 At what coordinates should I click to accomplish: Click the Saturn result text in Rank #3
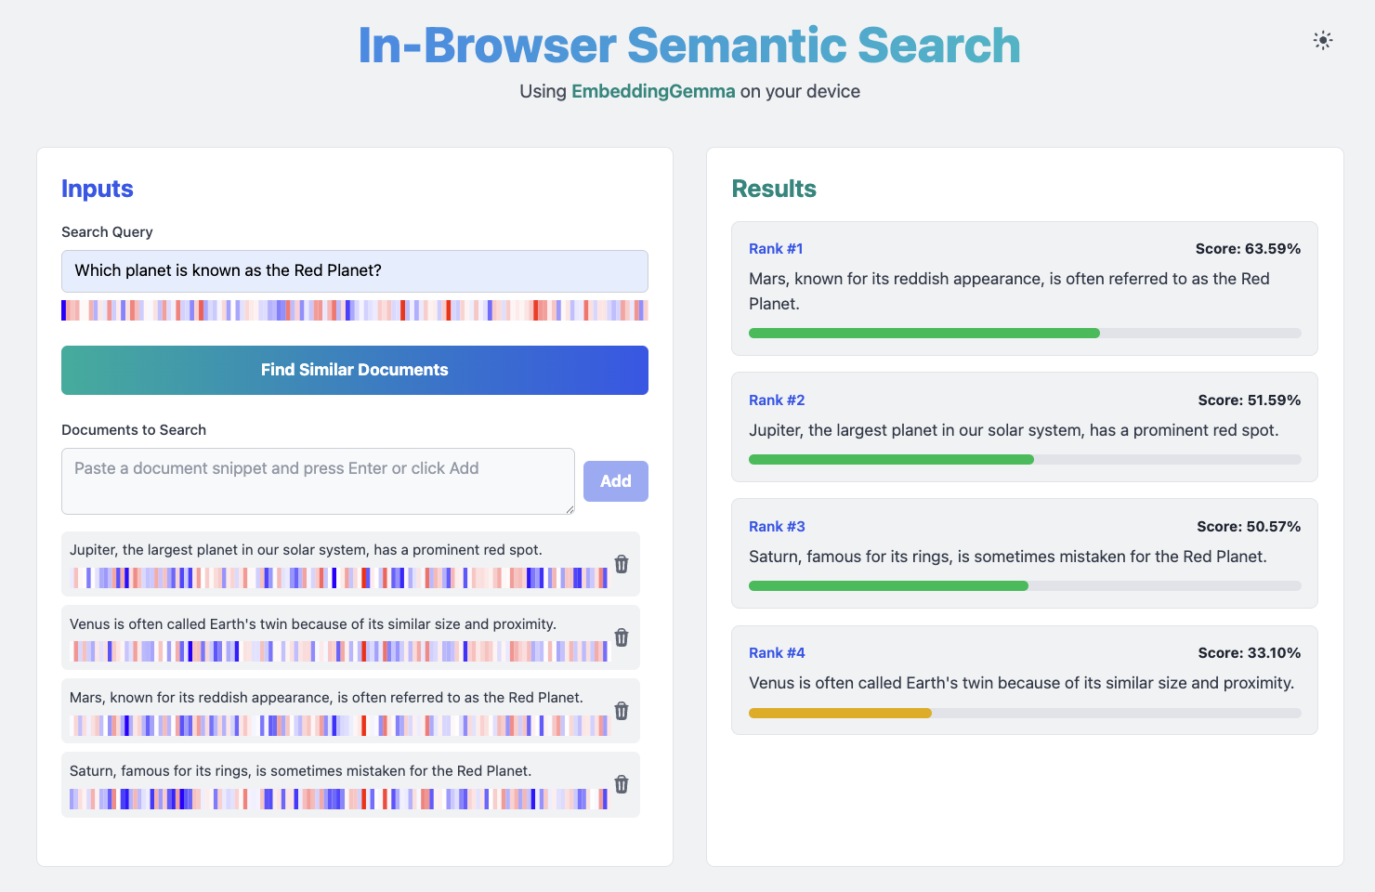pos(1008,557)
